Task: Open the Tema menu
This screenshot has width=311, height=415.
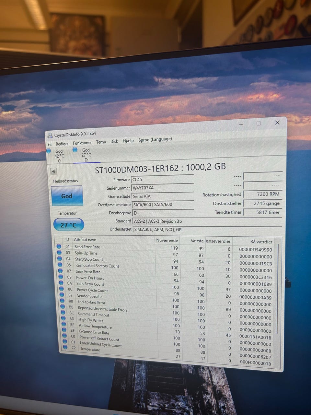Action: tap(101, 142)
